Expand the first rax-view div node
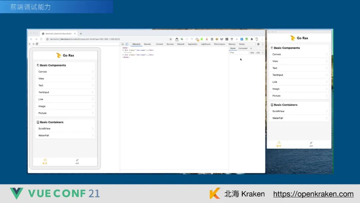This screenshot has height=203, width=360. (123, 50)
